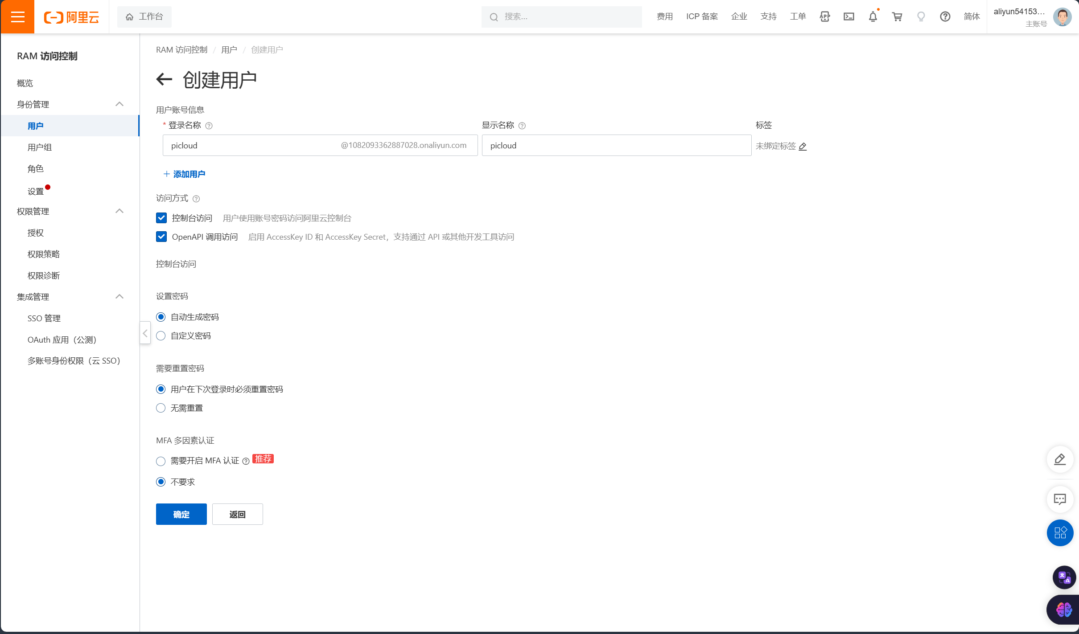Image resolution: width=1079 pixels, height=634 pixels.
Task: Open the Cloud Shell terminal icon
Action: 848,17
